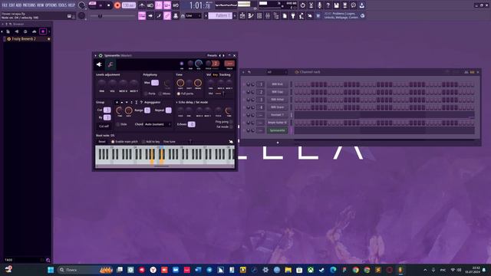Click the arpeggiator Repeat value box
The height and width of the screenshot is (276, 491).
[x=169, y=110]
